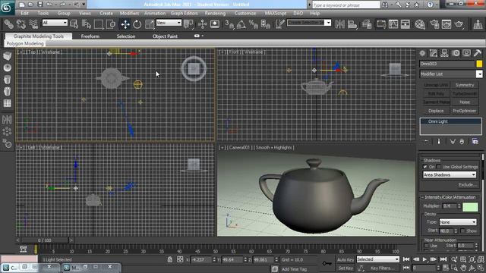Image resolution: width=486 pixels, height=273 pixels.
Task: Open the Motion command panel tab
Action: click(x=456, y=53)
